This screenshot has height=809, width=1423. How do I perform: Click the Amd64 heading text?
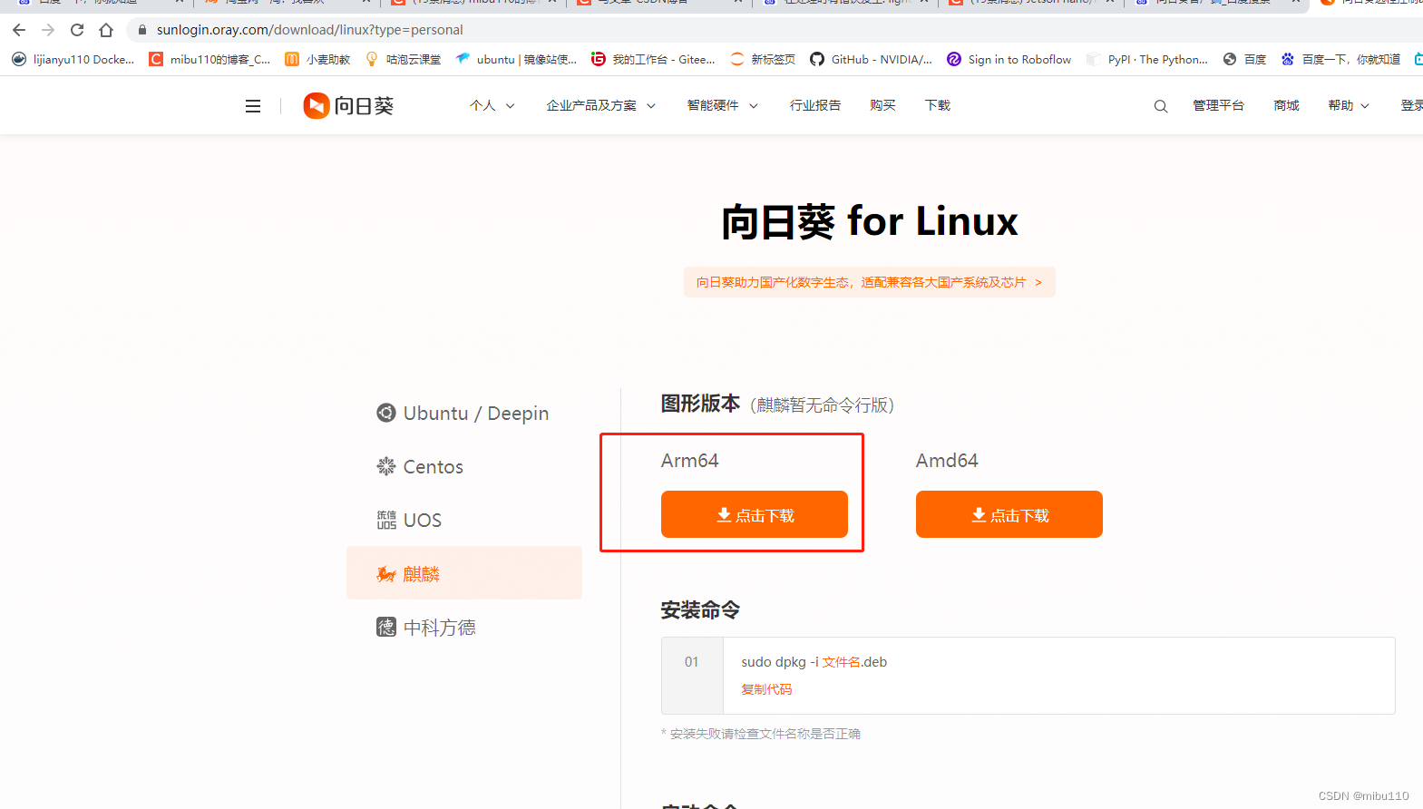pyautogui.click(x=947, y=461)
